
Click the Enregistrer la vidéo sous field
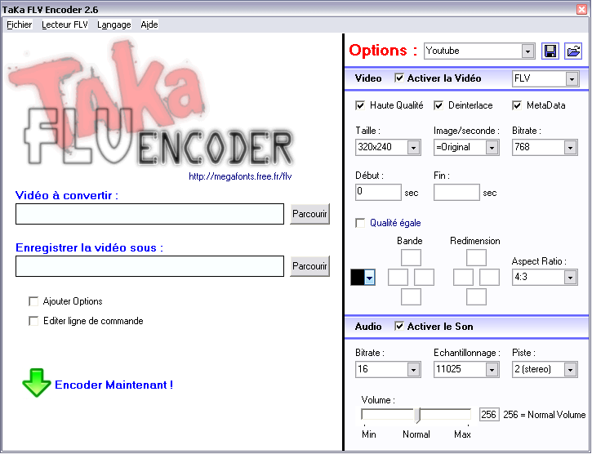(x=150, y=266)
